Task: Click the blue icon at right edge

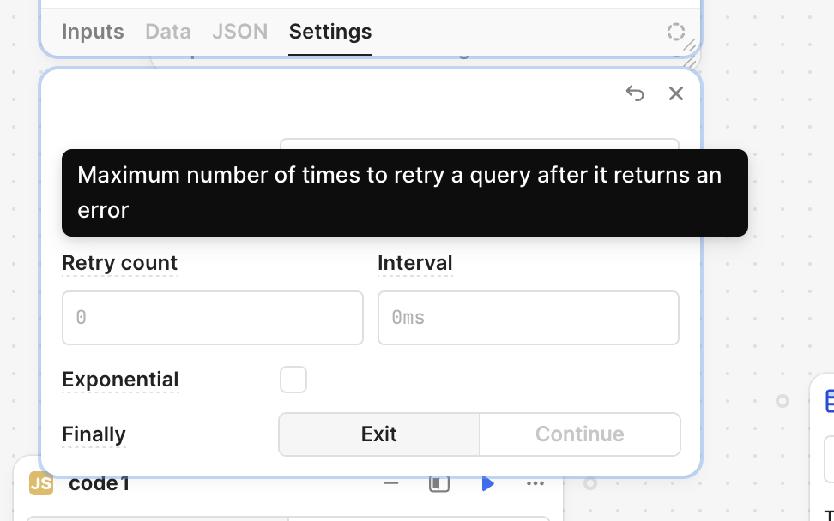Action: pyautogui.click(x=830, y=400)
